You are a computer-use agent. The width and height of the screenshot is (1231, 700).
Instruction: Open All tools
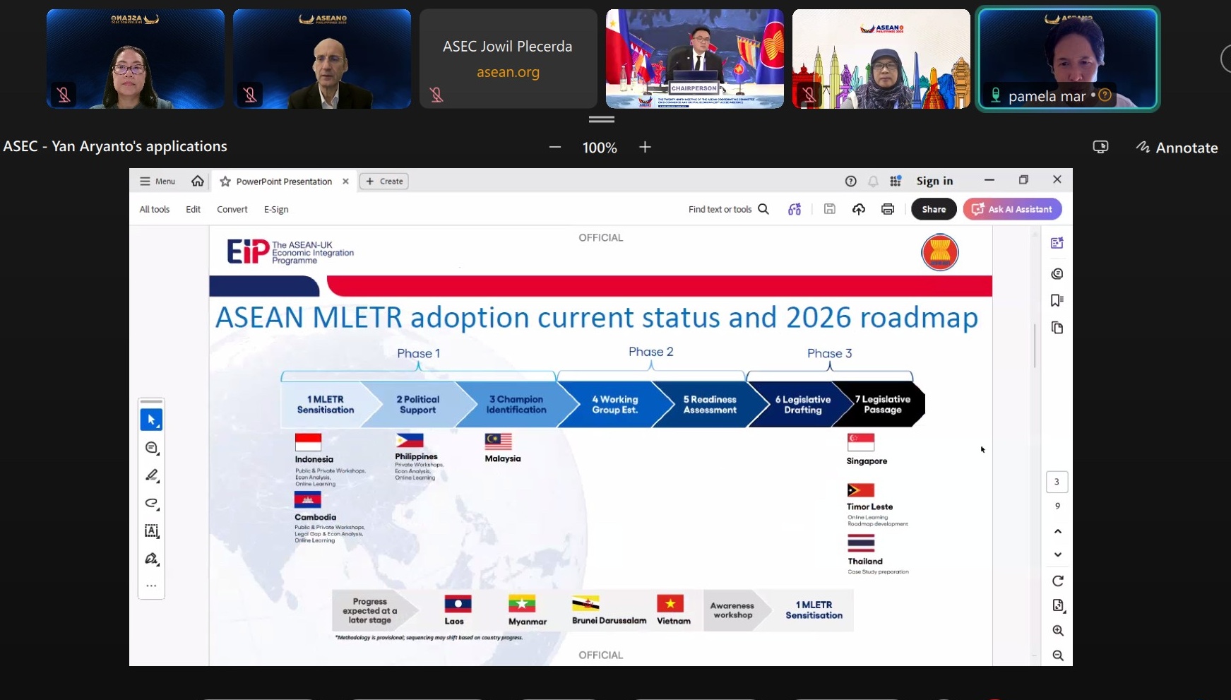(155, 209)
